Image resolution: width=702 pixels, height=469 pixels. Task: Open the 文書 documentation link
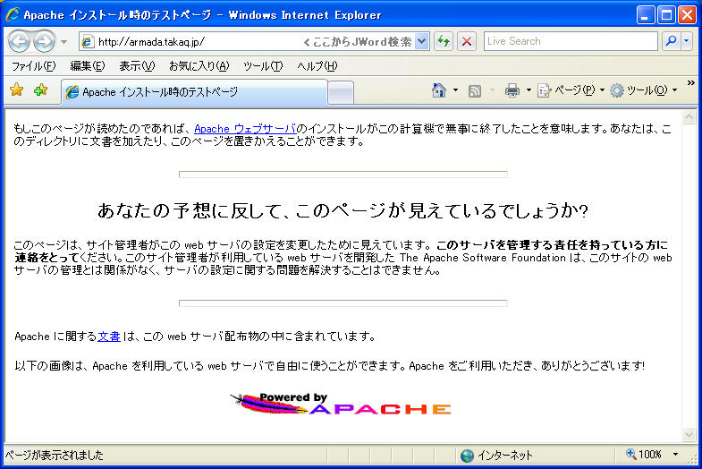pyautogui.click(x=109, y=337)
